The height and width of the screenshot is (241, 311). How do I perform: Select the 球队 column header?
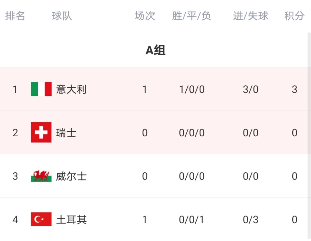(x=62, y=16)
